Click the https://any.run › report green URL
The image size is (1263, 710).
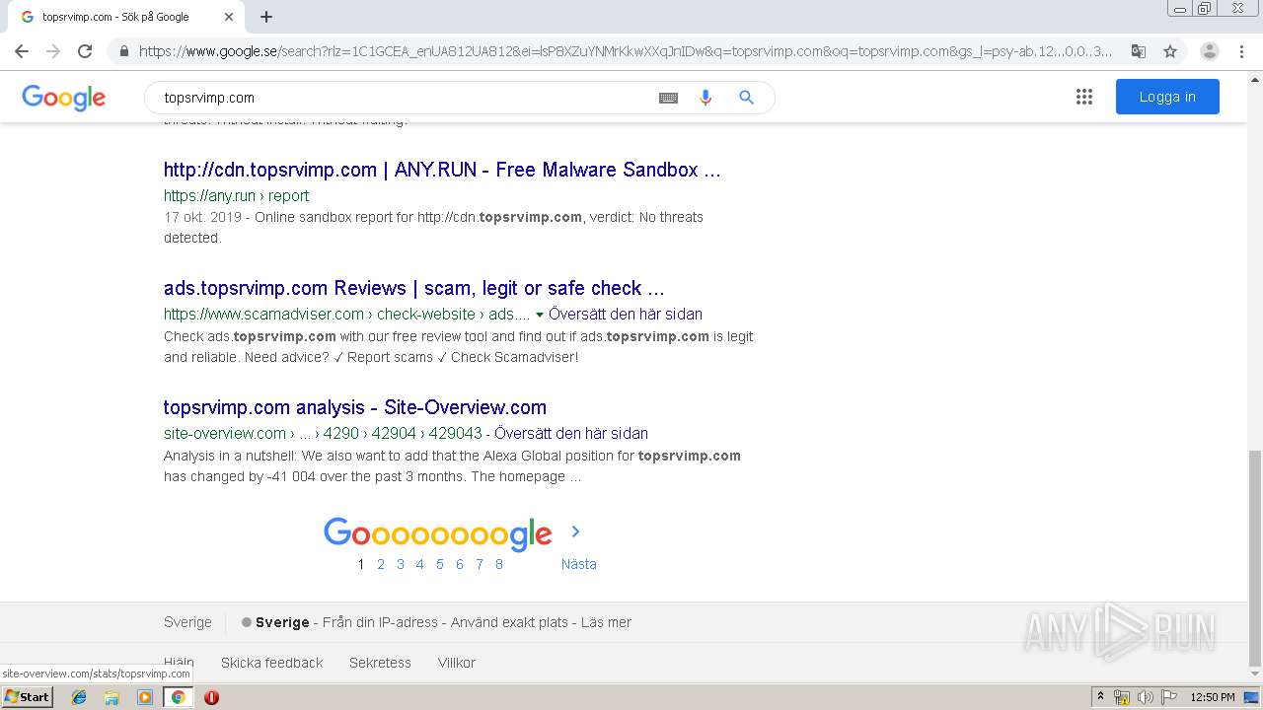click(x=236, y=196)
